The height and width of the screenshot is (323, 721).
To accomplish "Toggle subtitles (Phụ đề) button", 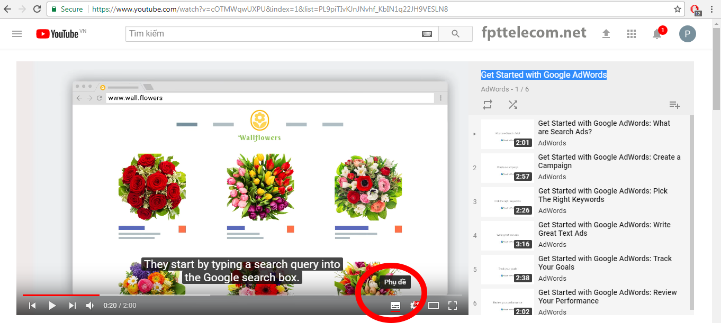I will pos(395,306).
